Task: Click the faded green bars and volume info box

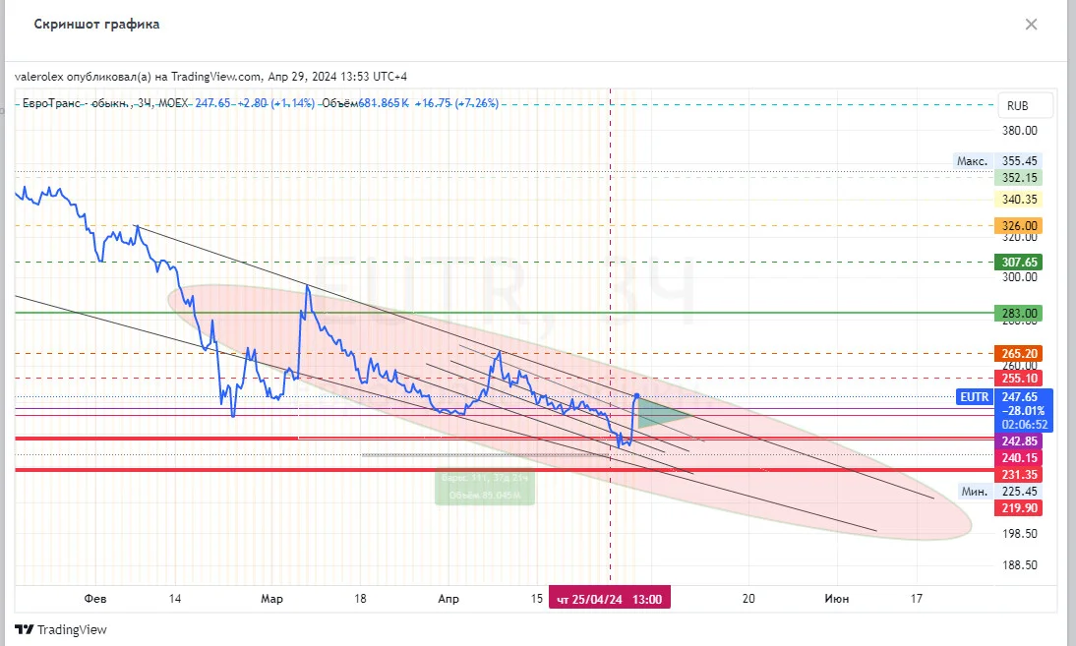Action: (x=485, y=487)
